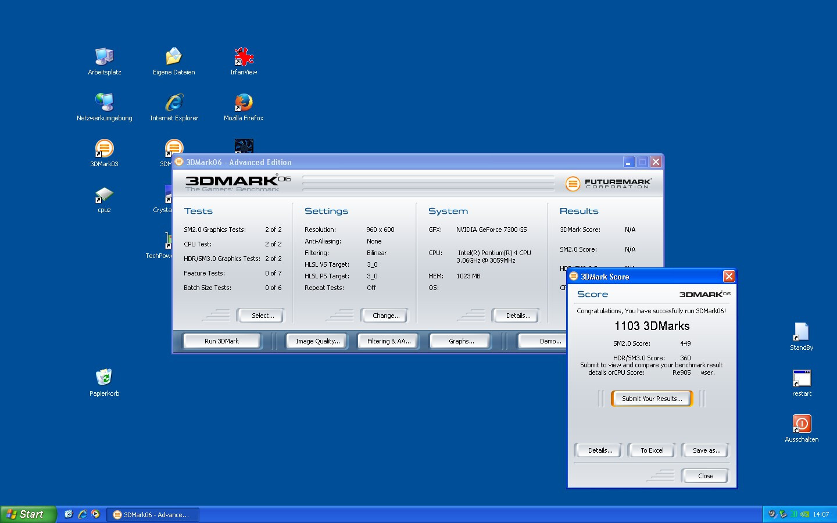Open Eigene Dateien folder icon
This screenshot has width=837, height=523.
pyautogui.click(x=174, y=61)
